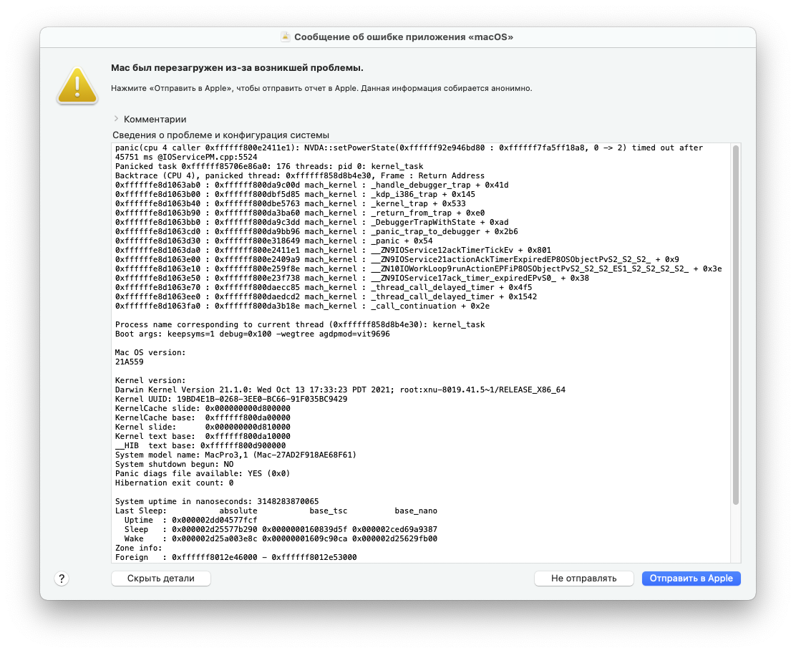Click the small icon beside the window title

coord(286,37)
